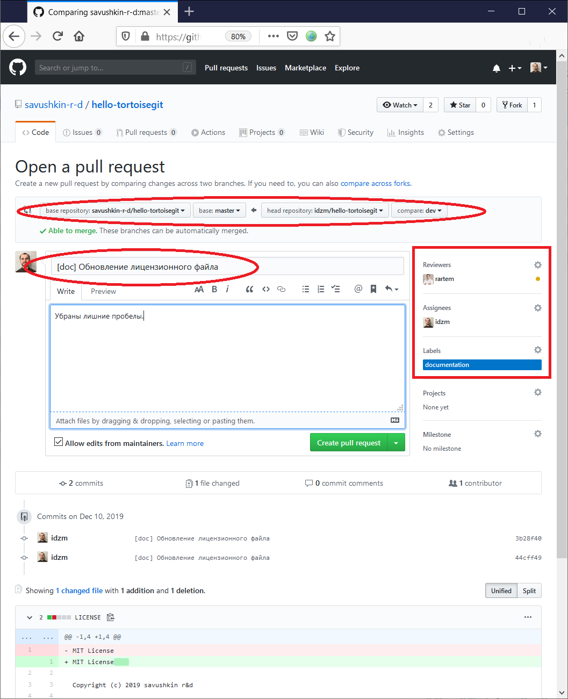This screenshot has height=699, width=568.
Task: Open head repository dropdown
Action: (325, 211)
